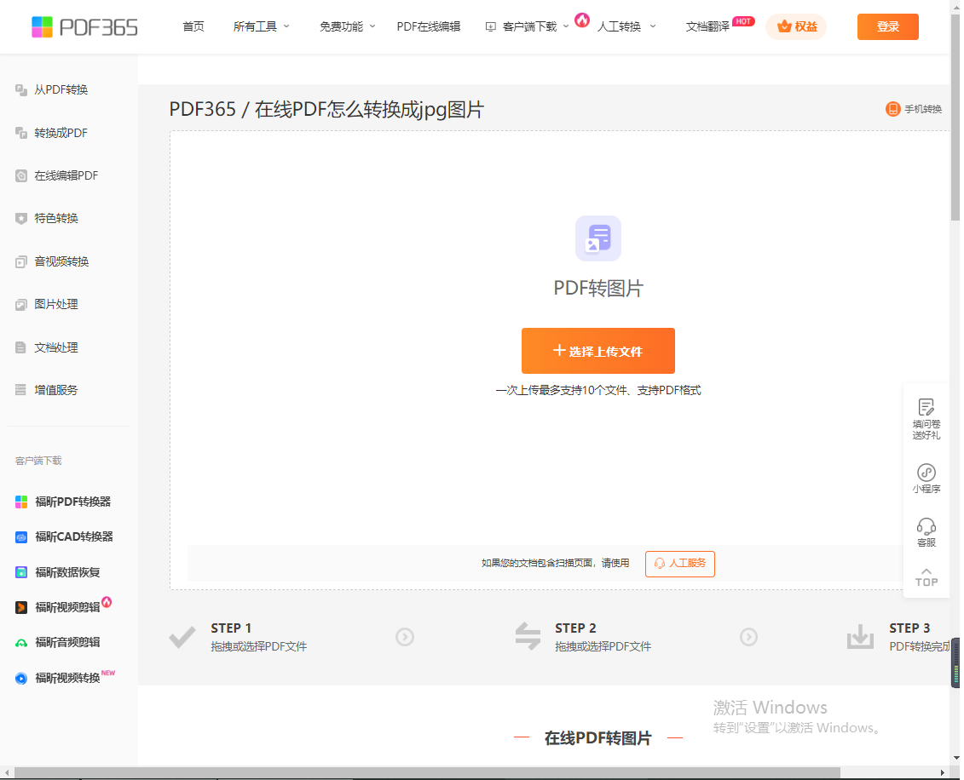Viewport: 964px width, 780px height.
Task: Click the 手机转换 text link
Action: click(x=923, y=109)
